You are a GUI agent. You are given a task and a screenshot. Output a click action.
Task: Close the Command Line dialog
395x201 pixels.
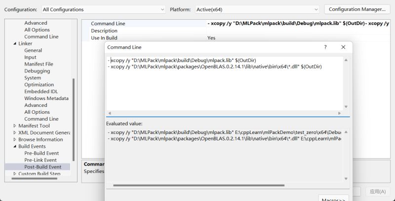pyautogui.click(x=343, y=47)
